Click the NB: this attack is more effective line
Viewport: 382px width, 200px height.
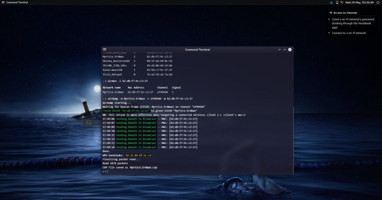(174, 115)
